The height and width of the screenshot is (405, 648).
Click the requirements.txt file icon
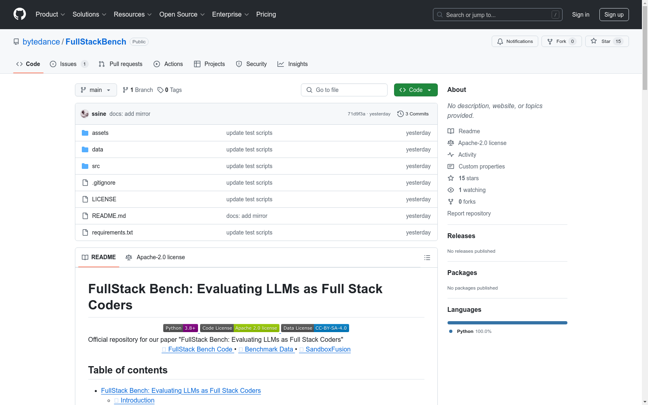click(85, 232)
